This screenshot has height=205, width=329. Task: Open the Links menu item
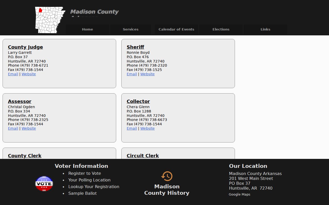pos(265,29)
